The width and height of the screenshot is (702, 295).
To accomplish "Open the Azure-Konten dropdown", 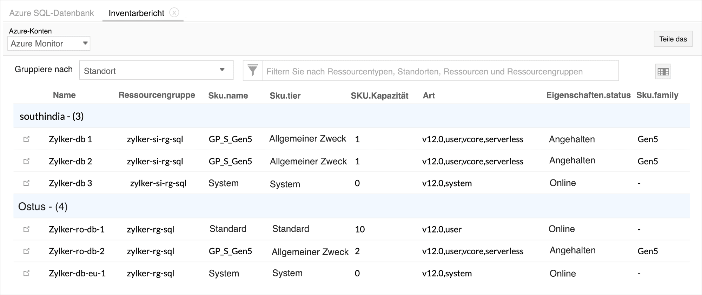I will click(x=49, y=44).
